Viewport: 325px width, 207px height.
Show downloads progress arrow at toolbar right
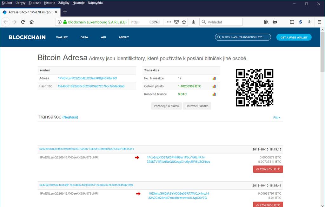pos(309,22)
